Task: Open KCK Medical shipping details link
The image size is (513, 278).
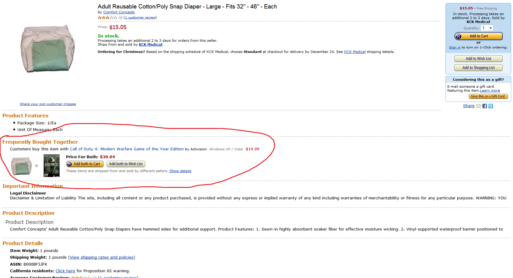Action: tap(355, 52)
